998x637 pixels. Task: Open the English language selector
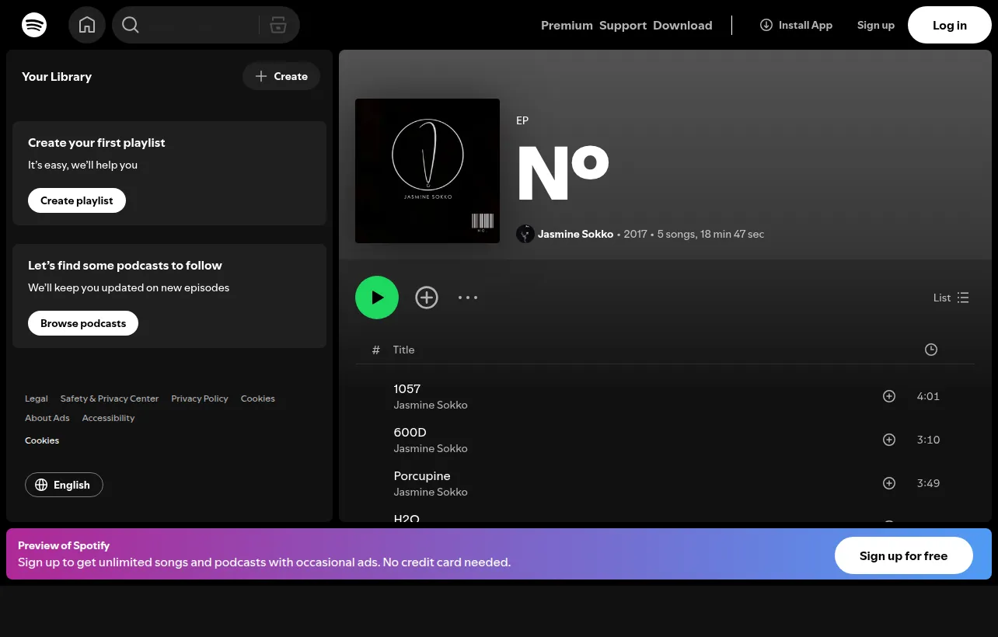pos(64,485)
